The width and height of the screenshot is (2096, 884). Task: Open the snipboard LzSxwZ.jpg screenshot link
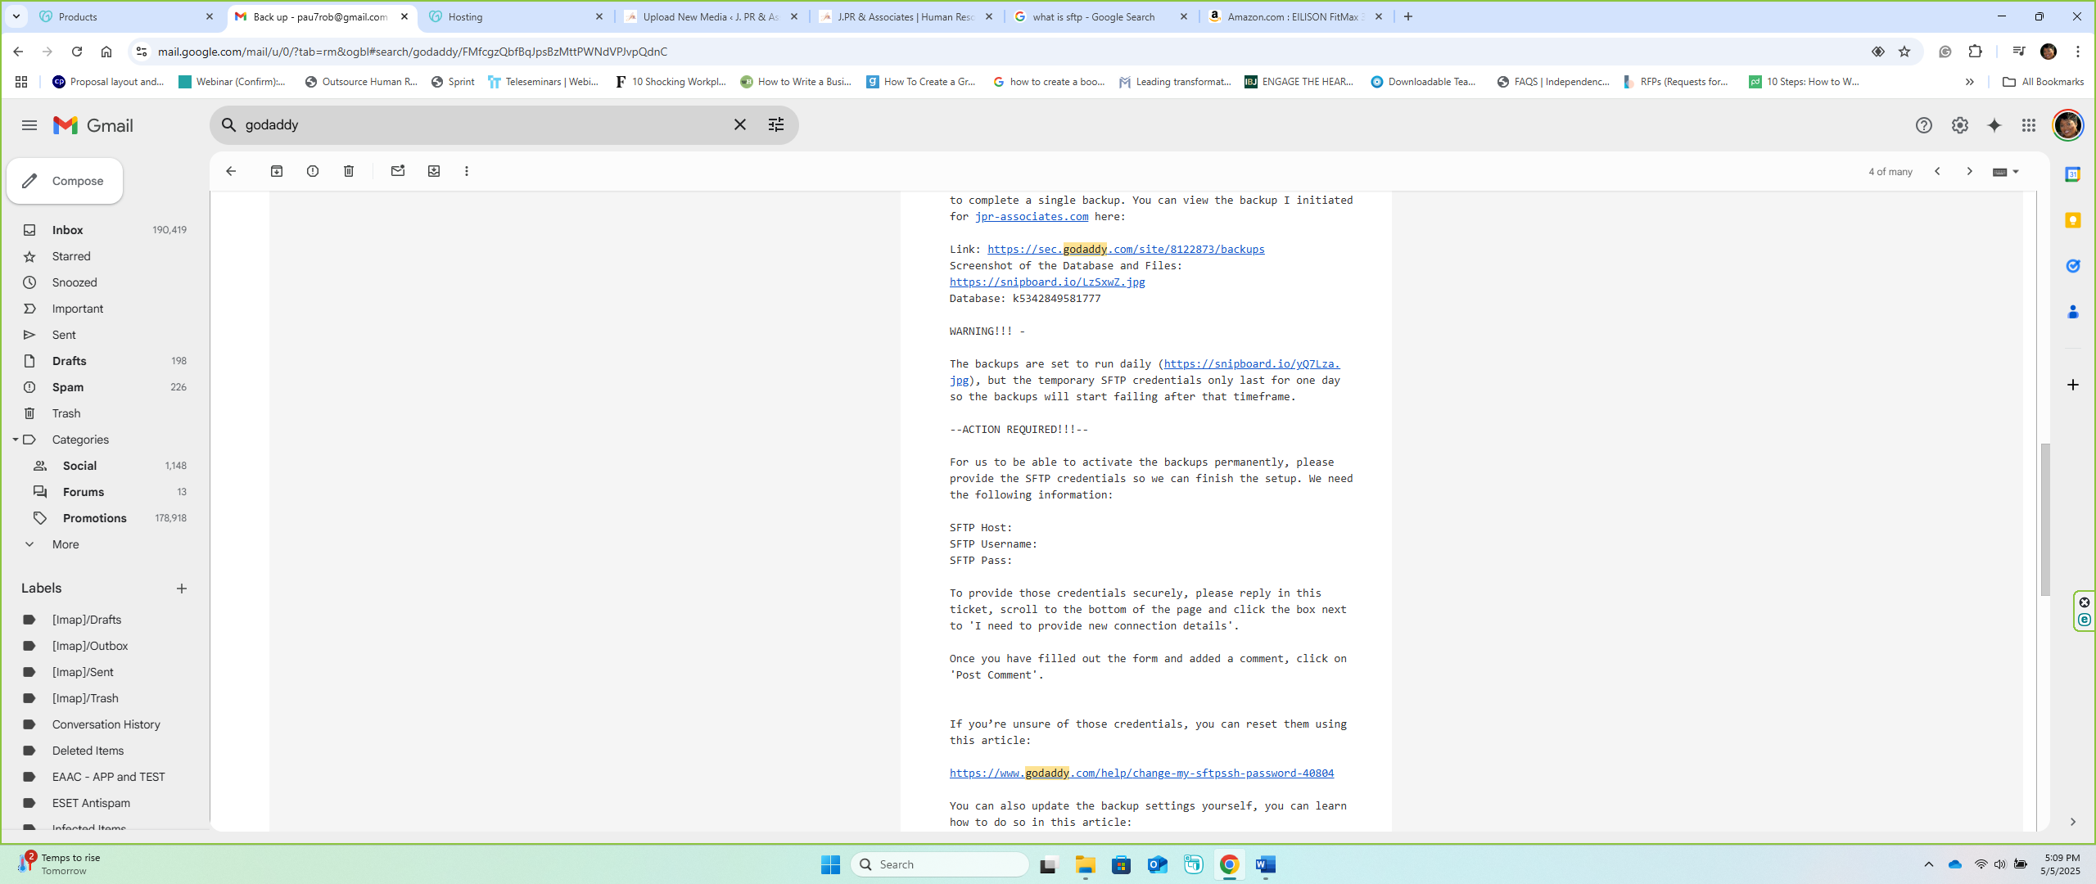click(x=1047, y=282)
